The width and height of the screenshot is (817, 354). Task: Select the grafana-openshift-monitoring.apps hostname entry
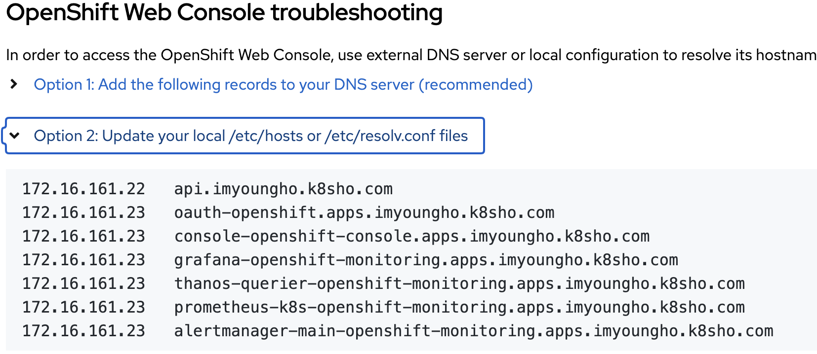pyautogui.click(x=426, y=260)
